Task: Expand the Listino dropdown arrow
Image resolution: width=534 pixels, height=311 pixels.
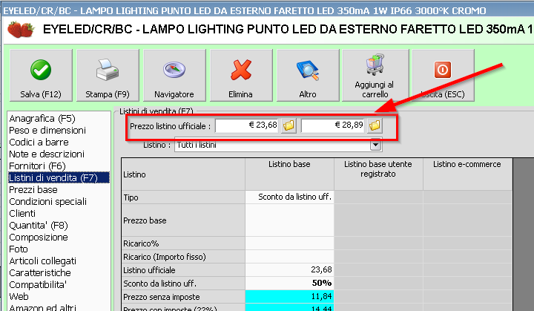Action: [375, 145]
